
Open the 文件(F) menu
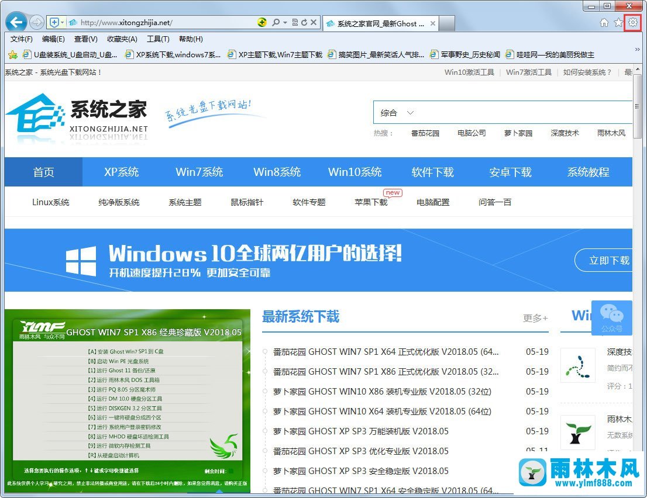coord(22,39)
